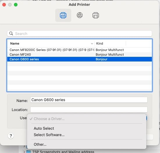Click the blue folder icon behind the dialog
The height and width of the screenshot is (153, 160).
tap(29, 152)
